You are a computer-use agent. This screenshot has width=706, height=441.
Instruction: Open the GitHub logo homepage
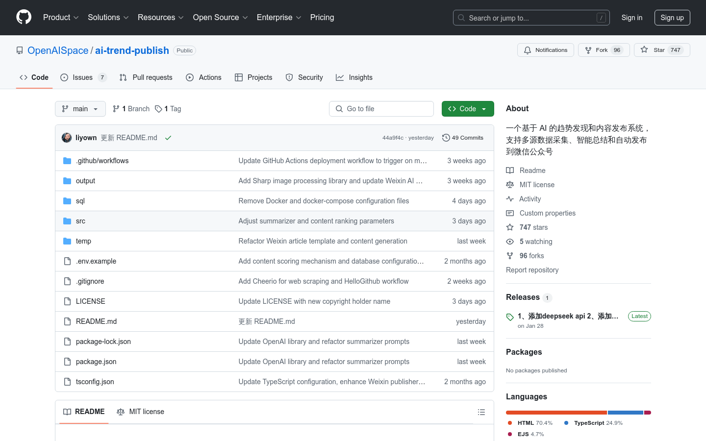24,17
